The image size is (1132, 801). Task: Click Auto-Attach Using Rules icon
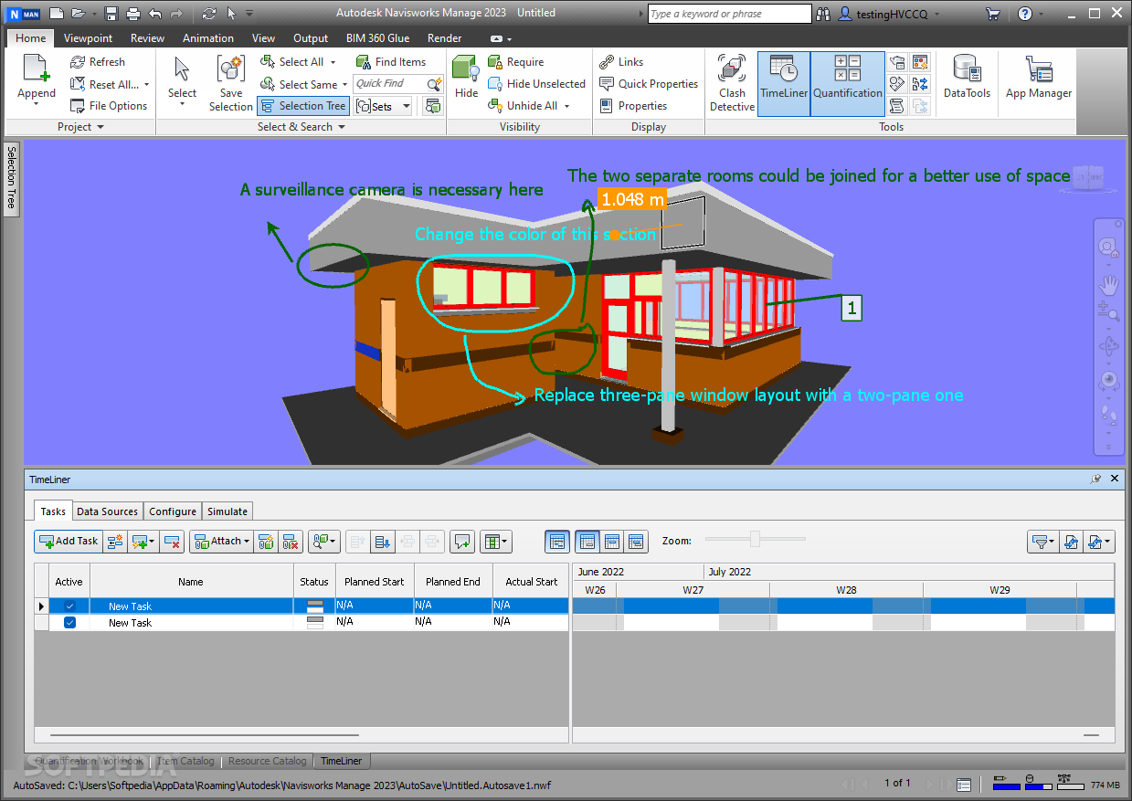[266, 542]
